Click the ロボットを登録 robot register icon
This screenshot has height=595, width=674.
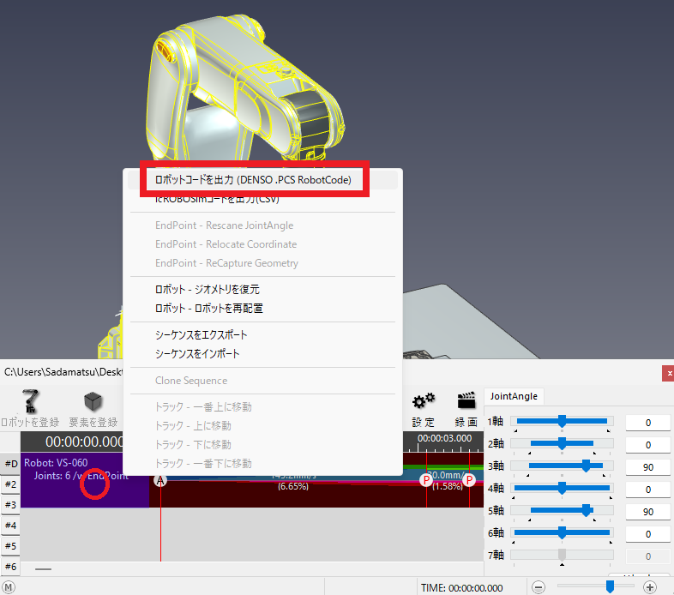click(30, 403)
